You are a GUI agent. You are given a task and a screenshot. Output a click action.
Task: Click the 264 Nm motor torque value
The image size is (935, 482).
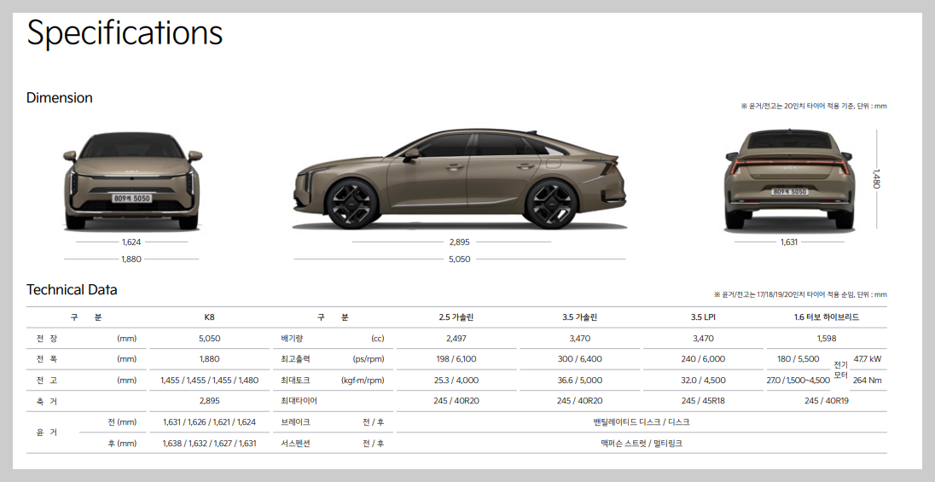coord(867,380)
